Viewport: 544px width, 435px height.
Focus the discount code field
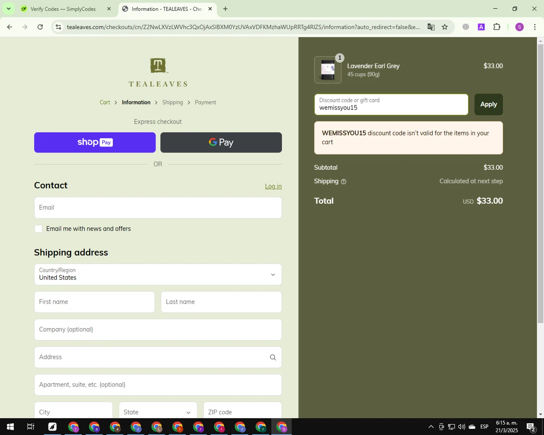[x=391, y=104]
